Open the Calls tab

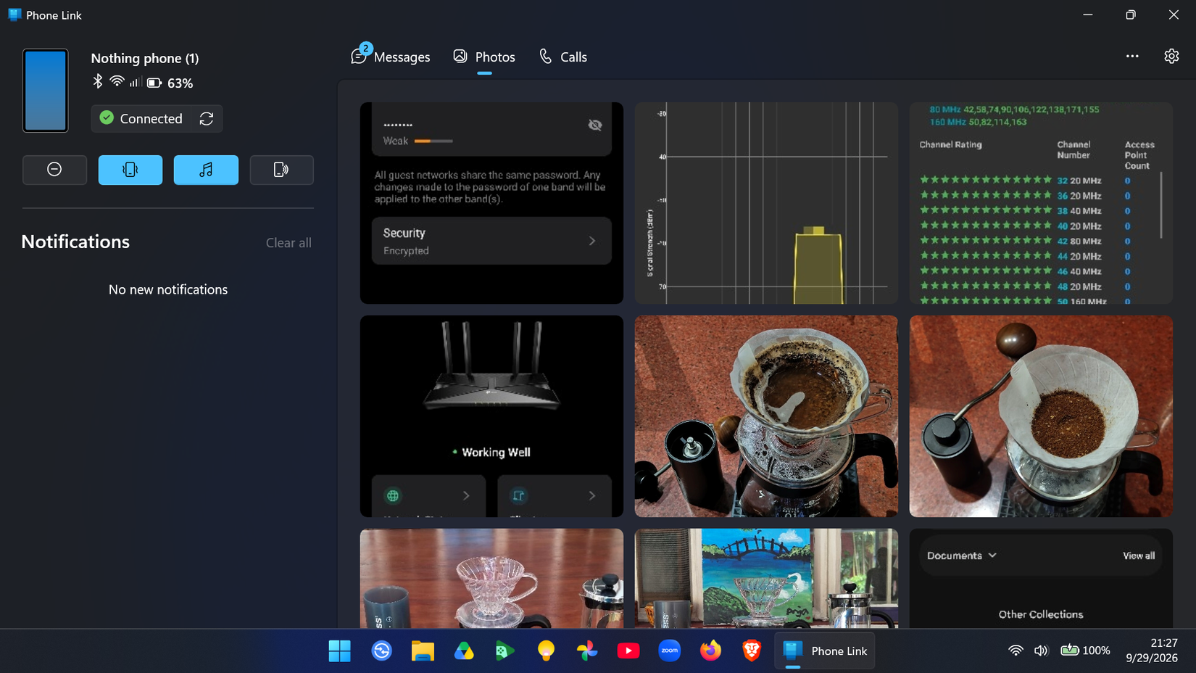(x=563, y=57)
